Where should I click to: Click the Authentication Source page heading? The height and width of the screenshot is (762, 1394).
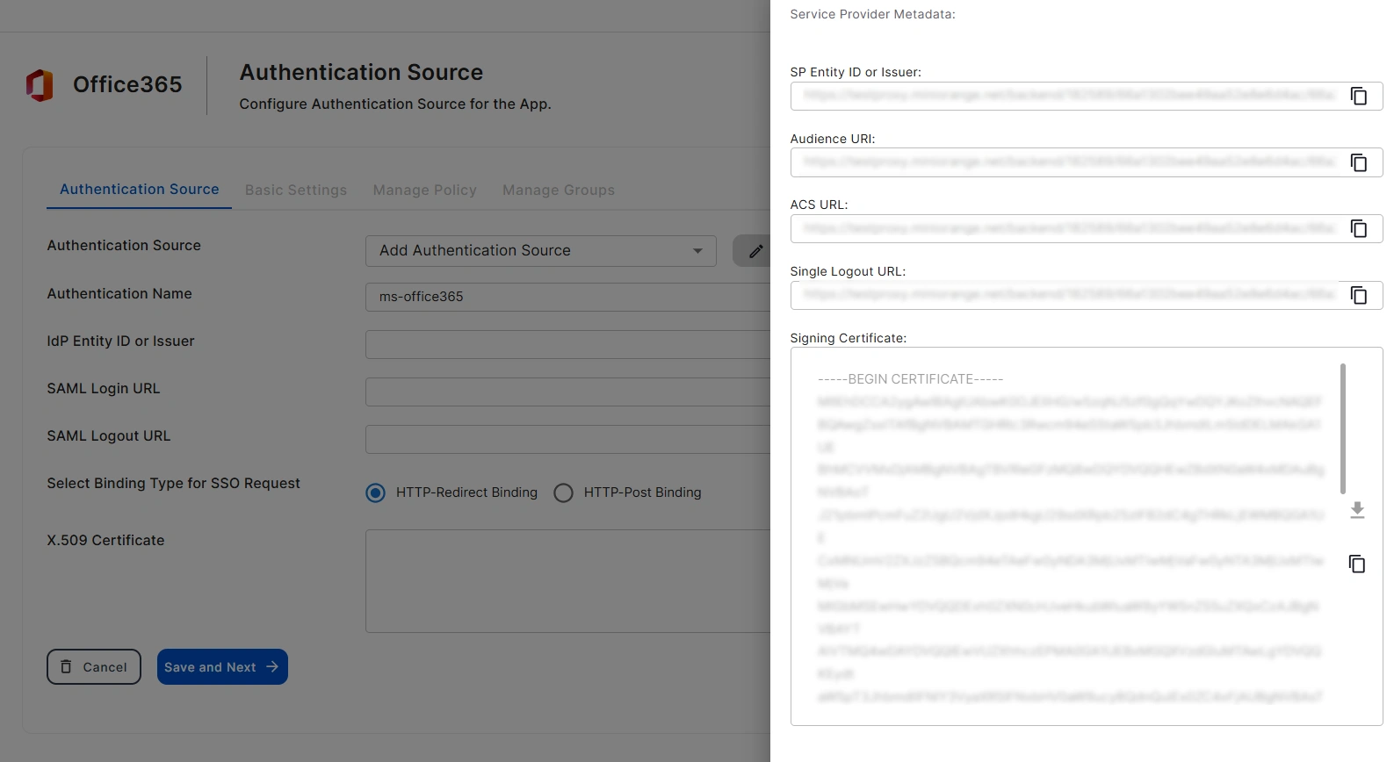coord(361,72)
